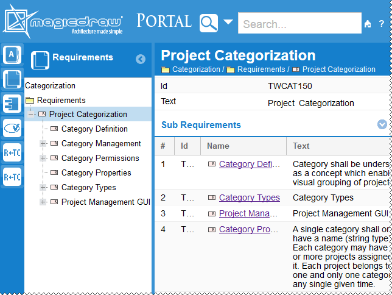
Task: Click into the Search input field
Action: click(299, 24)
